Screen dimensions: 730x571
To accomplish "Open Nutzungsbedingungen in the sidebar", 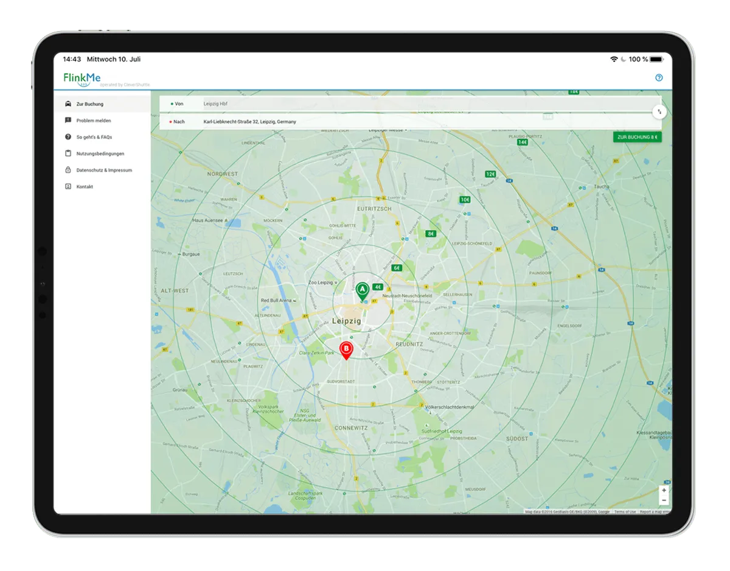I will click(102, 153).
